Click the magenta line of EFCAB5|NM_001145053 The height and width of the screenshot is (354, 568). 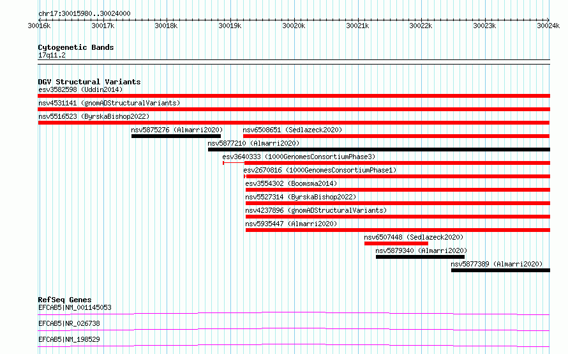pyautogui.click(x=294, y=312)
